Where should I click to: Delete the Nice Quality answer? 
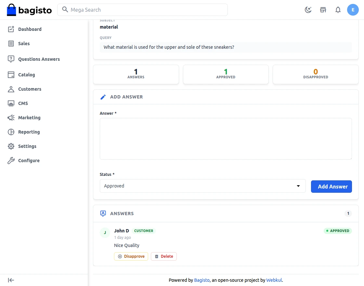[x=164, y=256]
